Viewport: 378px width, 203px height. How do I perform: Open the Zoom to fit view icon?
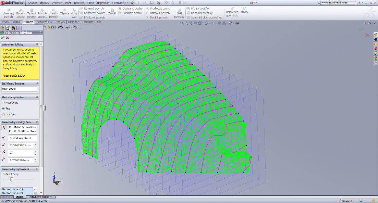click(183, 23)
